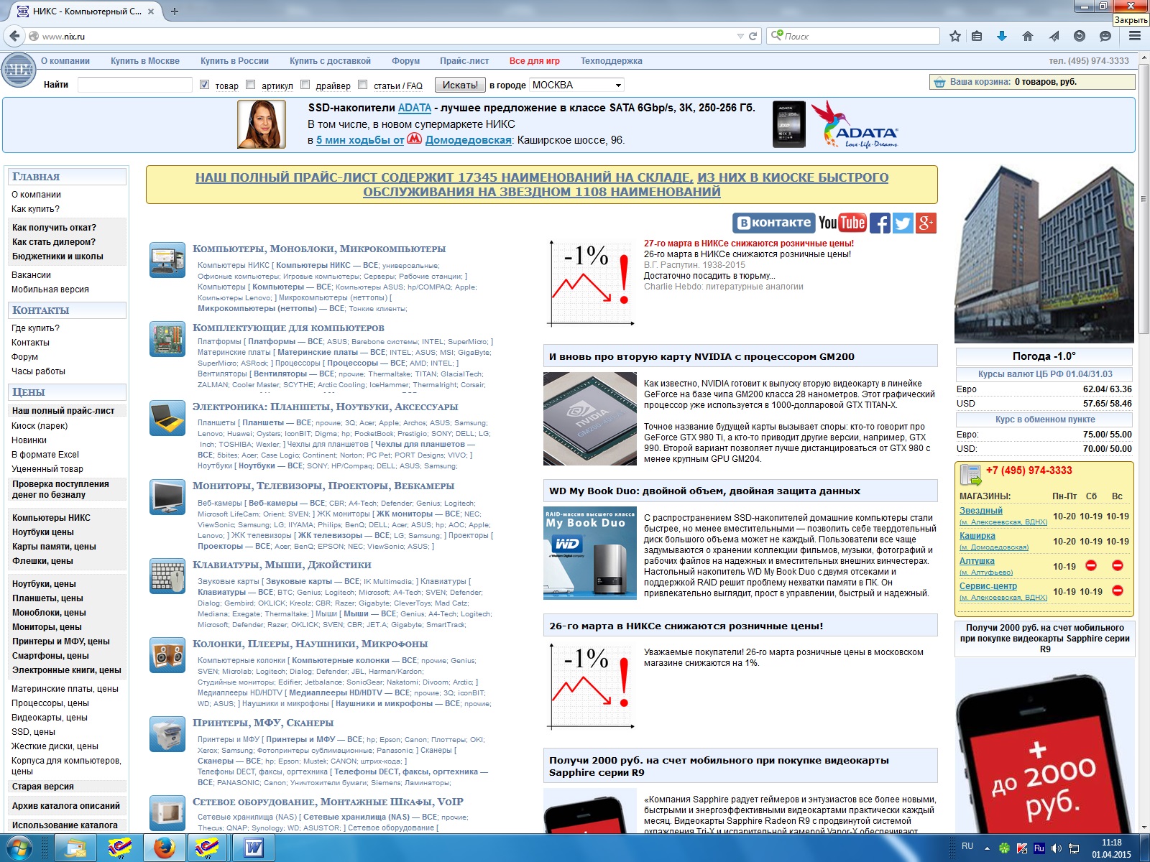Click the Windows Start button

click(x=18, y=848)
